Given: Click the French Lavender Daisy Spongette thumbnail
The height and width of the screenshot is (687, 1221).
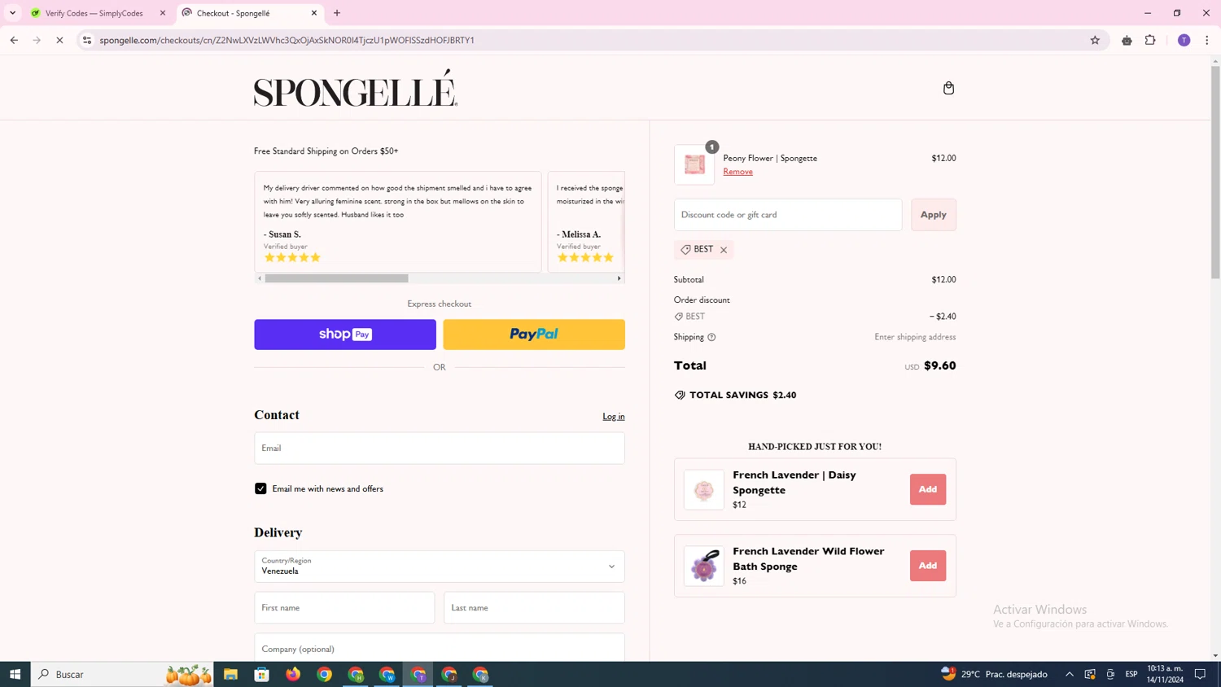Looking at the screenshot, I should pos(704,490).
